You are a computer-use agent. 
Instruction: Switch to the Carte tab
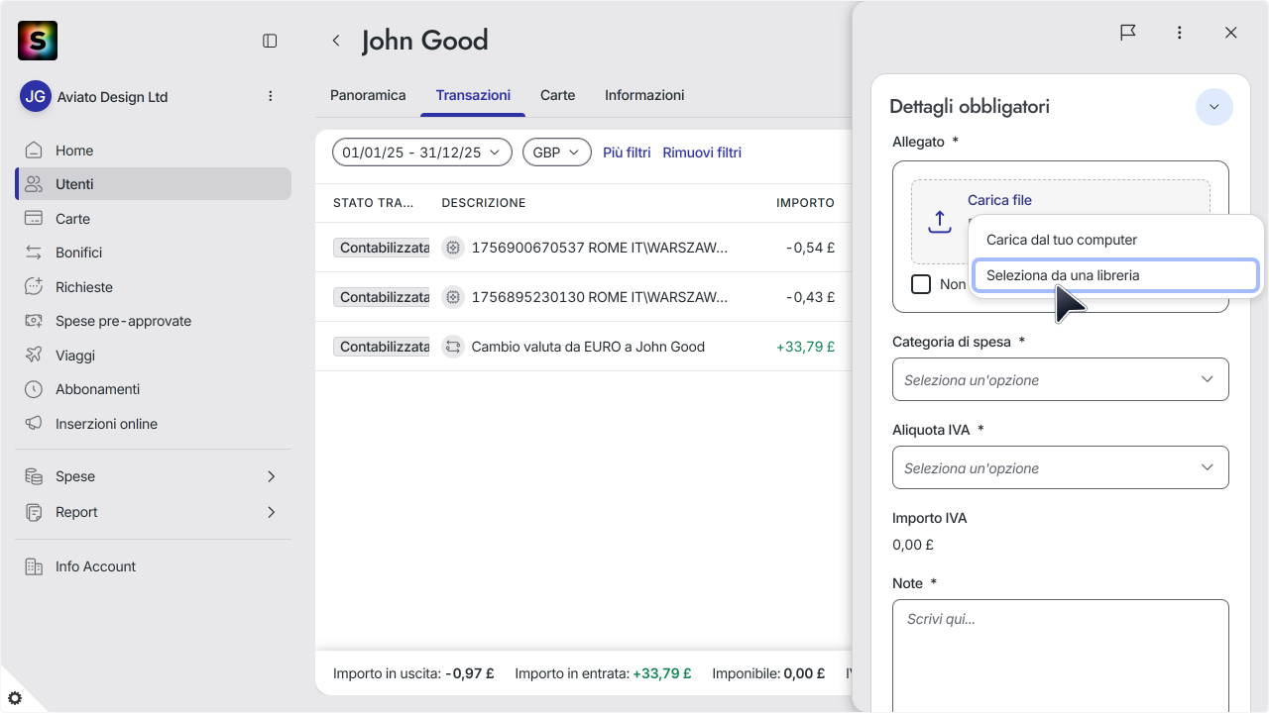point(558,95)
